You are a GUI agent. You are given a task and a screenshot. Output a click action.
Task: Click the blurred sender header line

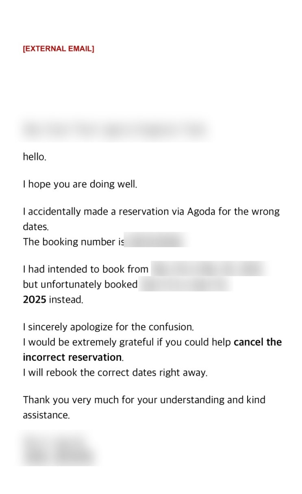pos(115,130)
